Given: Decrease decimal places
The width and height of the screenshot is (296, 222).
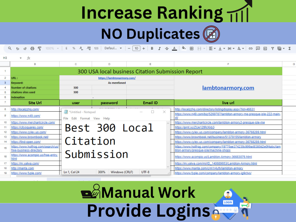Looking at the screenshot, I should click(81, 49).
